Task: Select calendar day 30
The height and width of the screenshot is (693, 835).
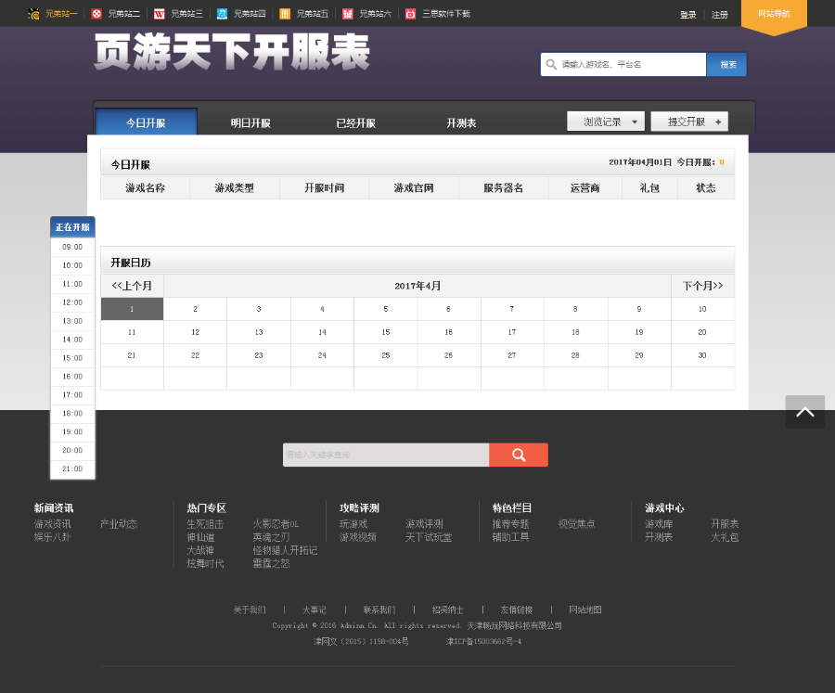Action: (703, 355)
